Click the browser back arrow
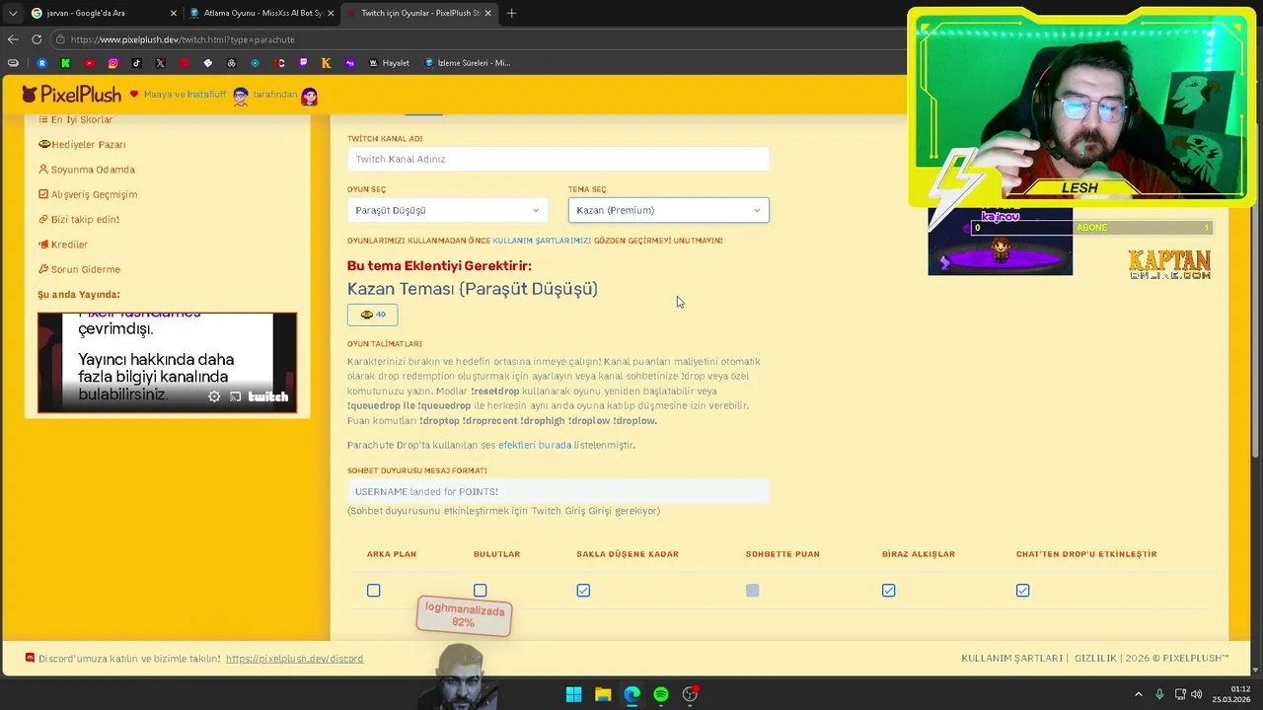Screen dimensions: 1263x710 (13, 39)
